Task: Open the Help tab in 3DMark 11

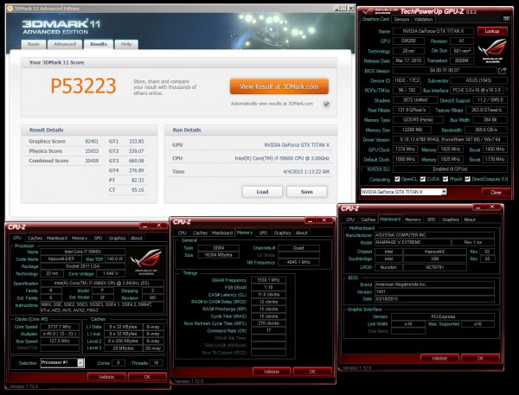Action: [126, 44]
